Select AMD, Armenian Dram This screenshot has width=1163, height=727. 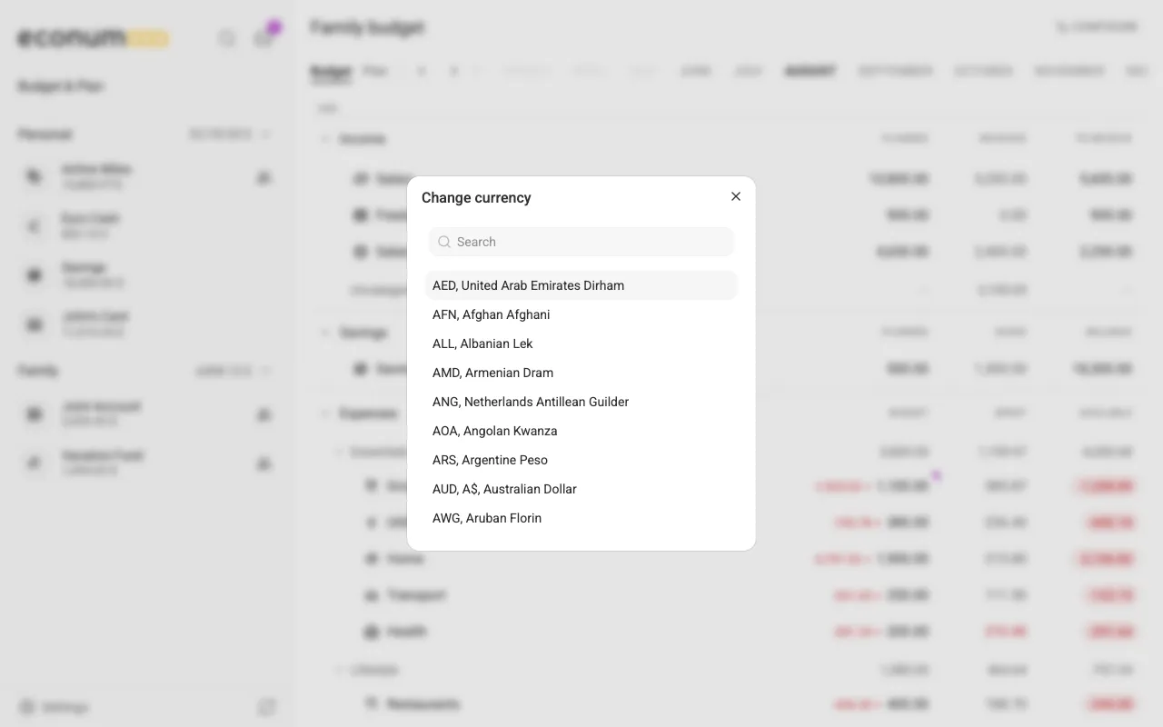581,373
